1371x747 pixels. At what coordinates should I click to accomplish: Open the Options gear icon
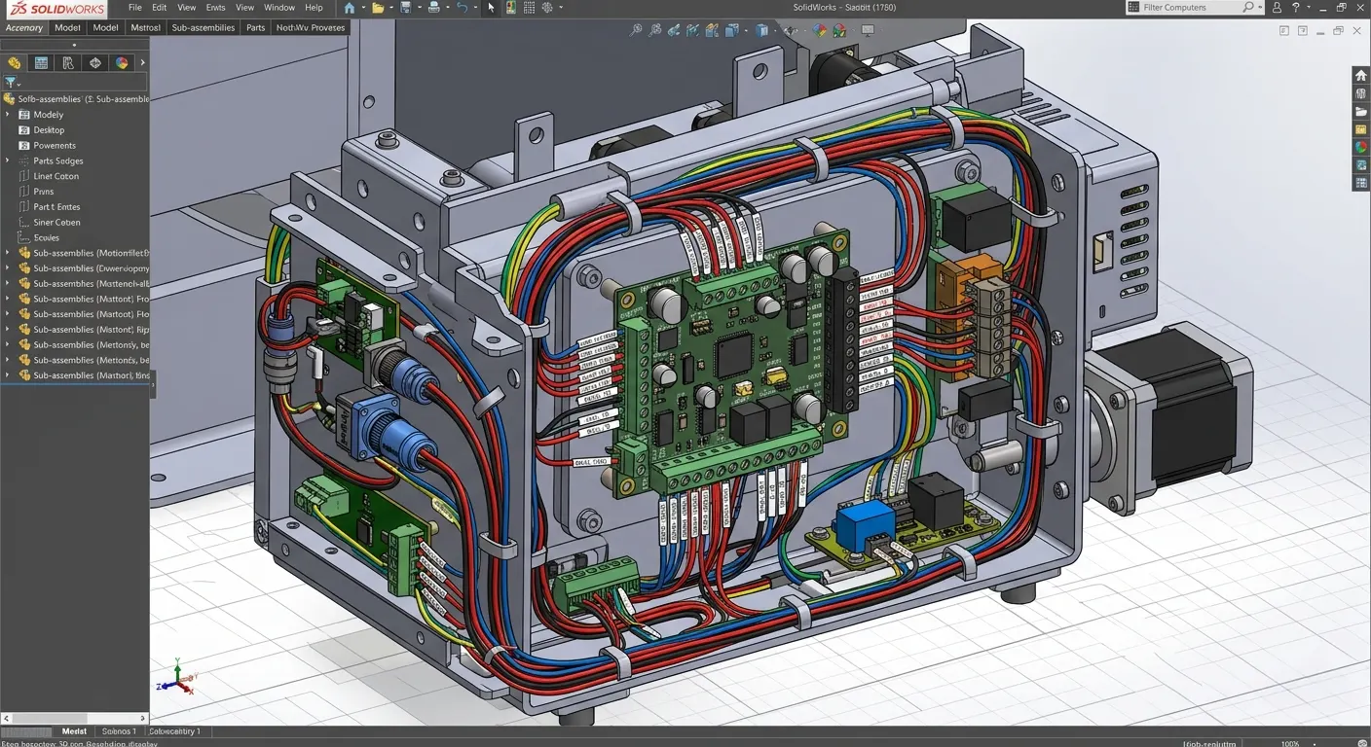(x=546, y=8)
